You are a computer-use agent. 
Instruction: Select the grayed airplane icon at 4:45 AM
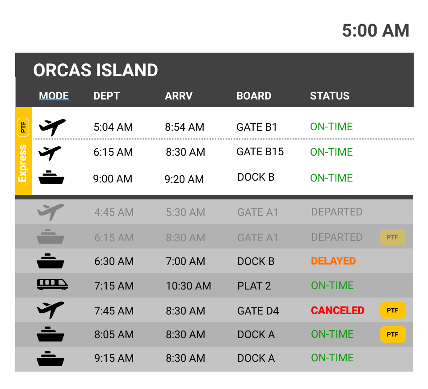50,212
